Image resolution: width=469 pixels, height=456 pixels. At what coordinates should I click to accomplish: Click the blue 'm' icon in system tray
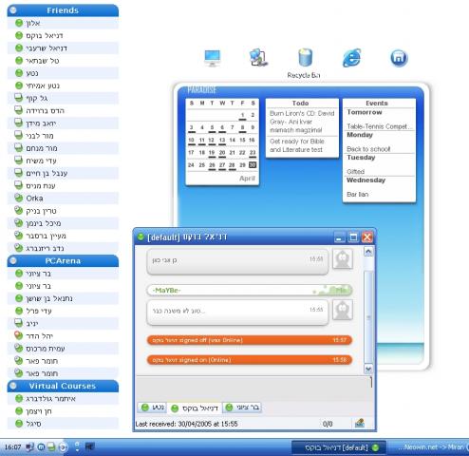pyautogui.click(x=41, y=447)
